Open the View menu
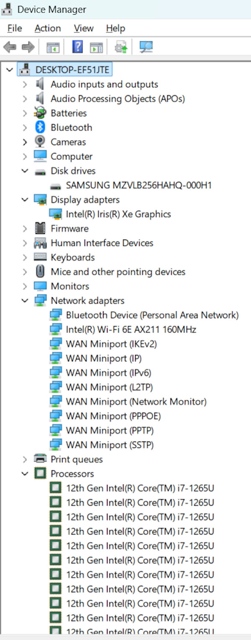Screen dimensions: 251x640 (x=84, y=28)
